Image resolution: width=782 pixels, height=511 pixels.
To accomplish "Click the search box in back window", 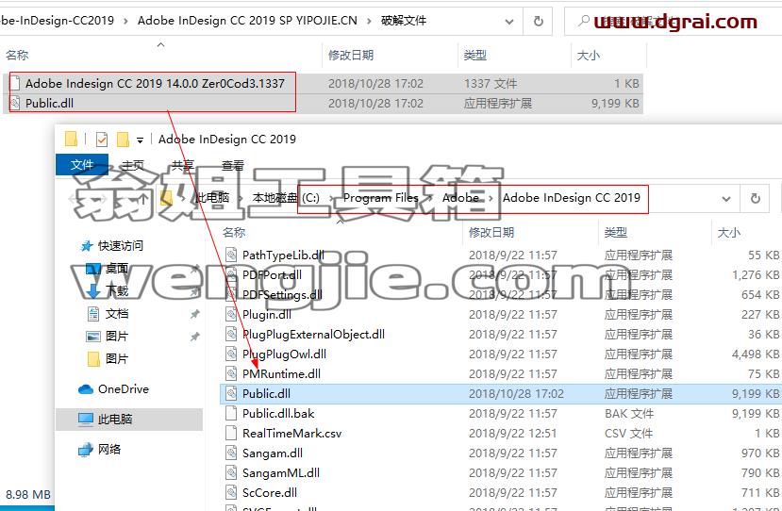I will coord(673,22).
